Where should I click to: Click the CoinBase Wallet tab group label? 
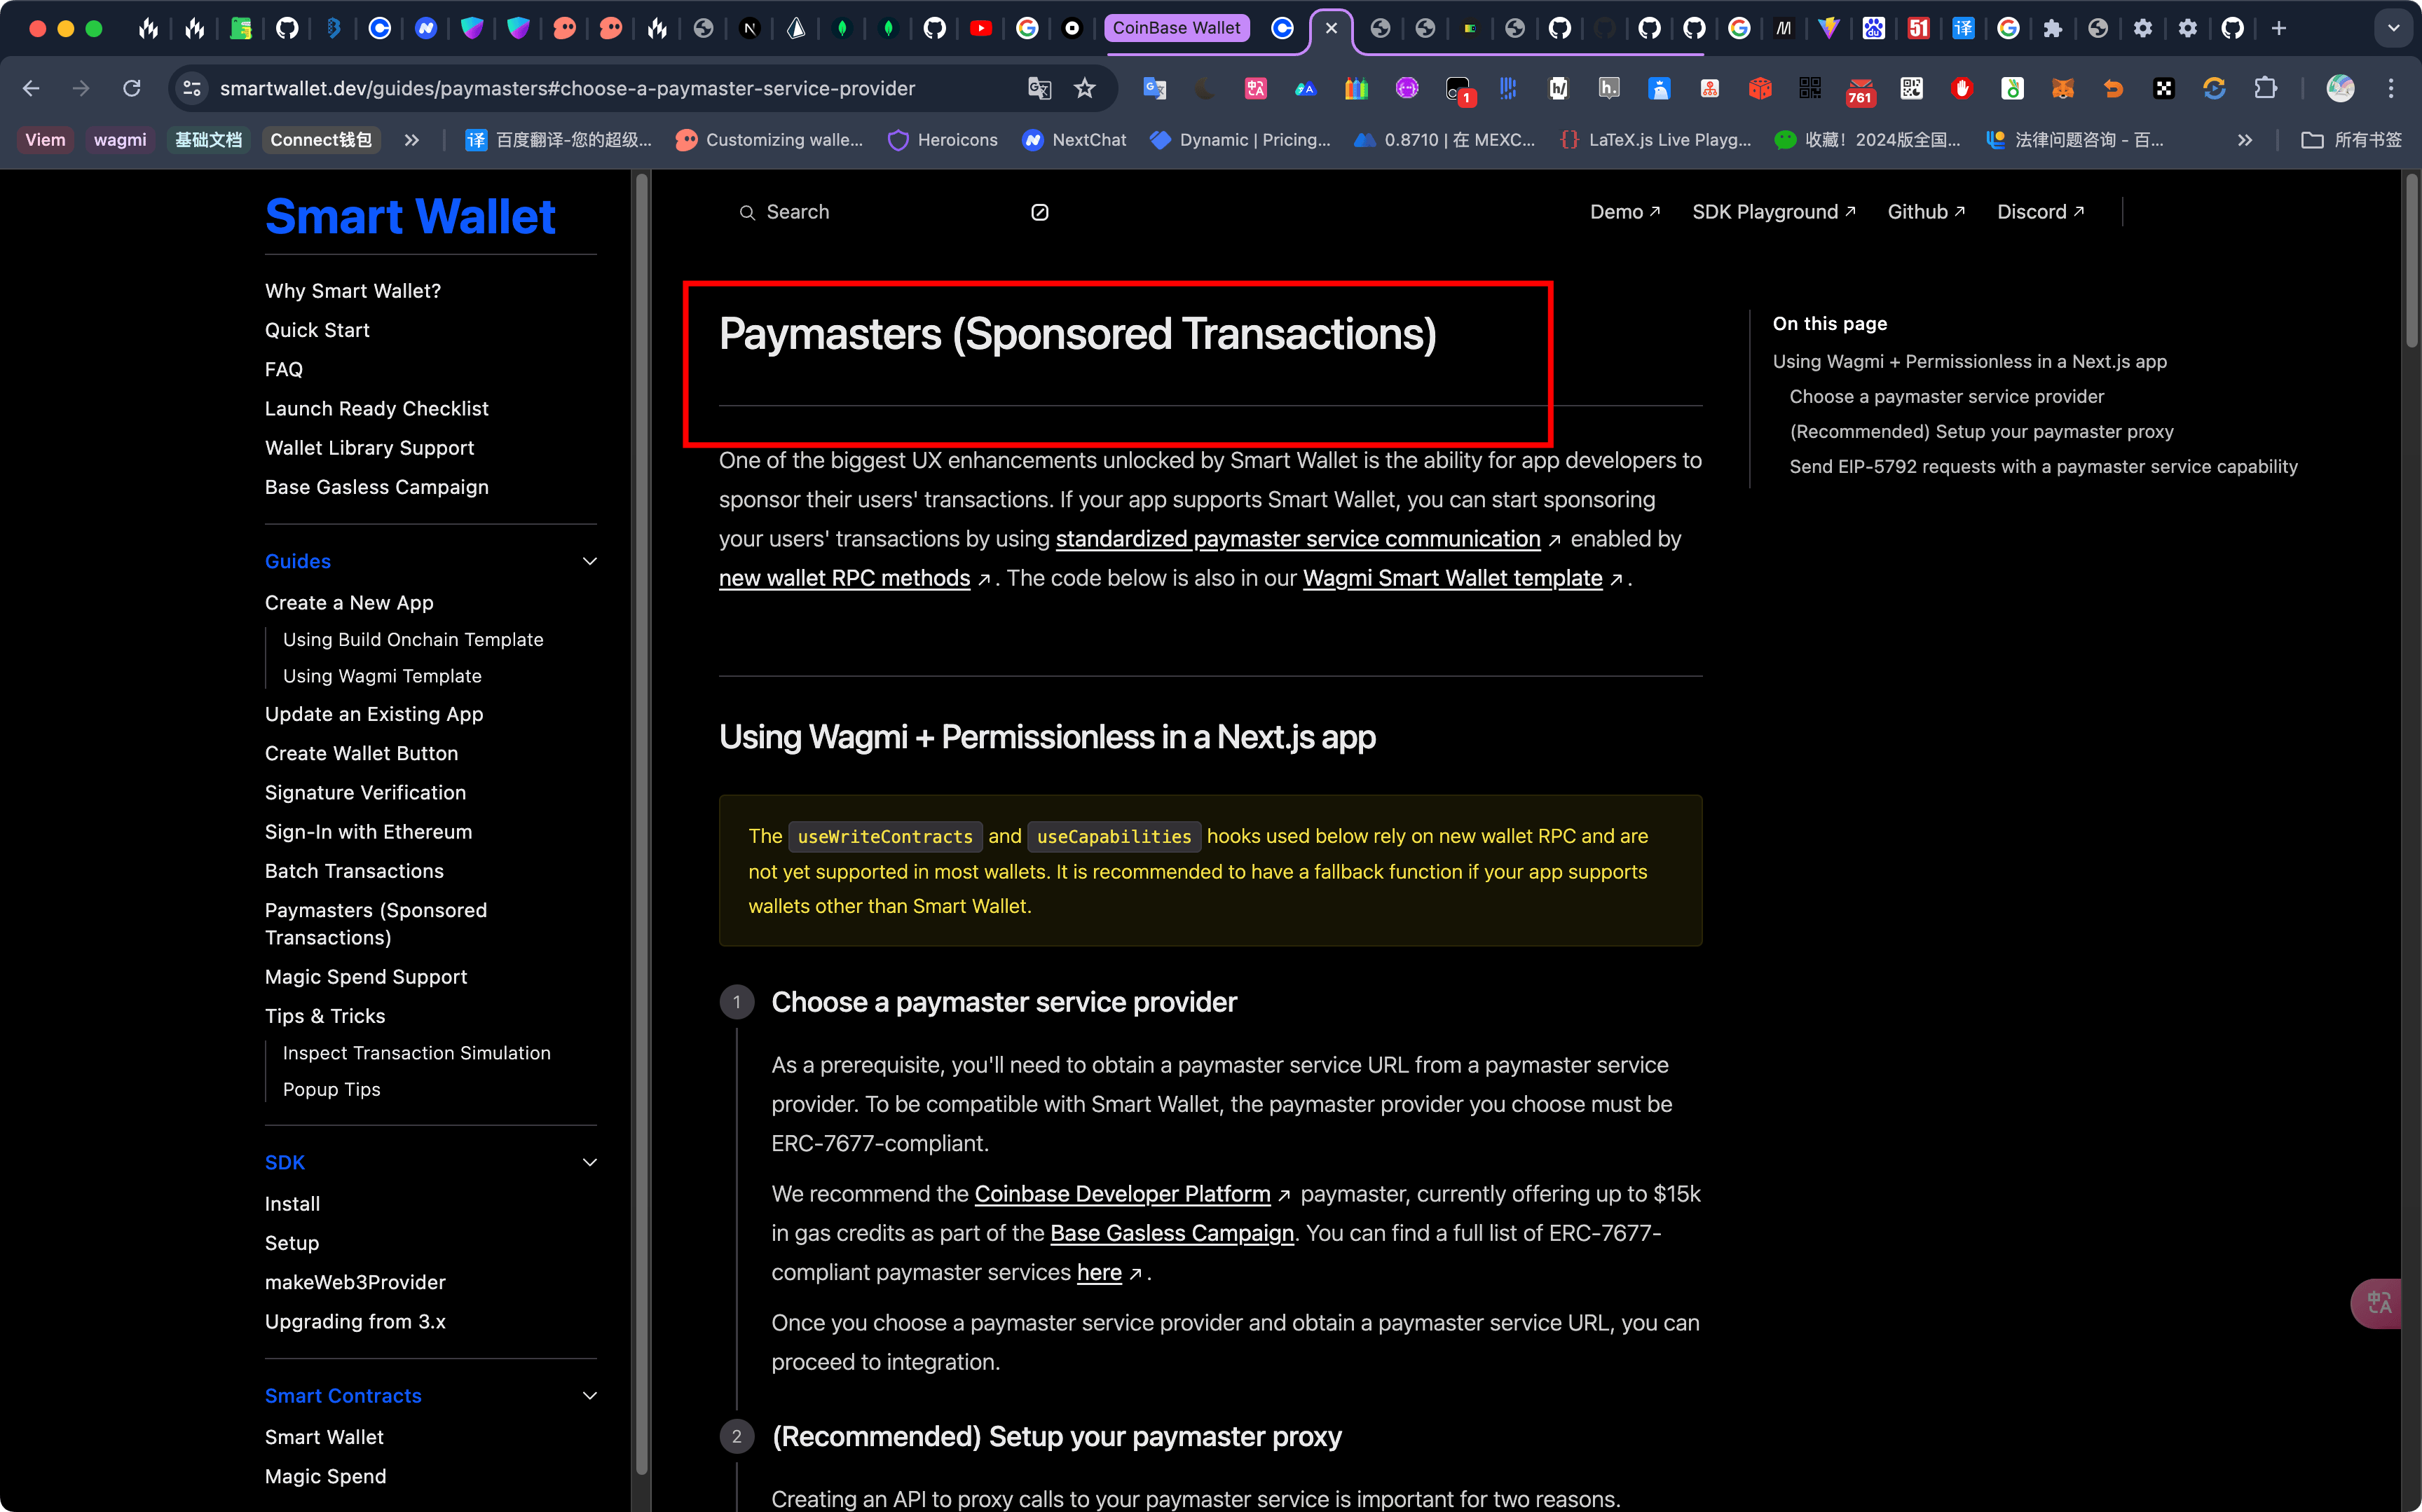point(1176,28)
